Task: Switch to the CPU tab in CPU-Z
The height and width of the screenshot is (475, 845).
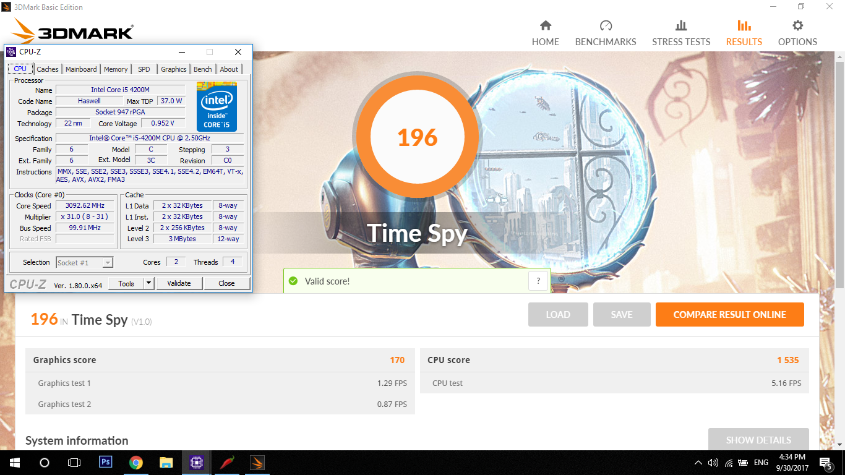Action: point(20,69)
